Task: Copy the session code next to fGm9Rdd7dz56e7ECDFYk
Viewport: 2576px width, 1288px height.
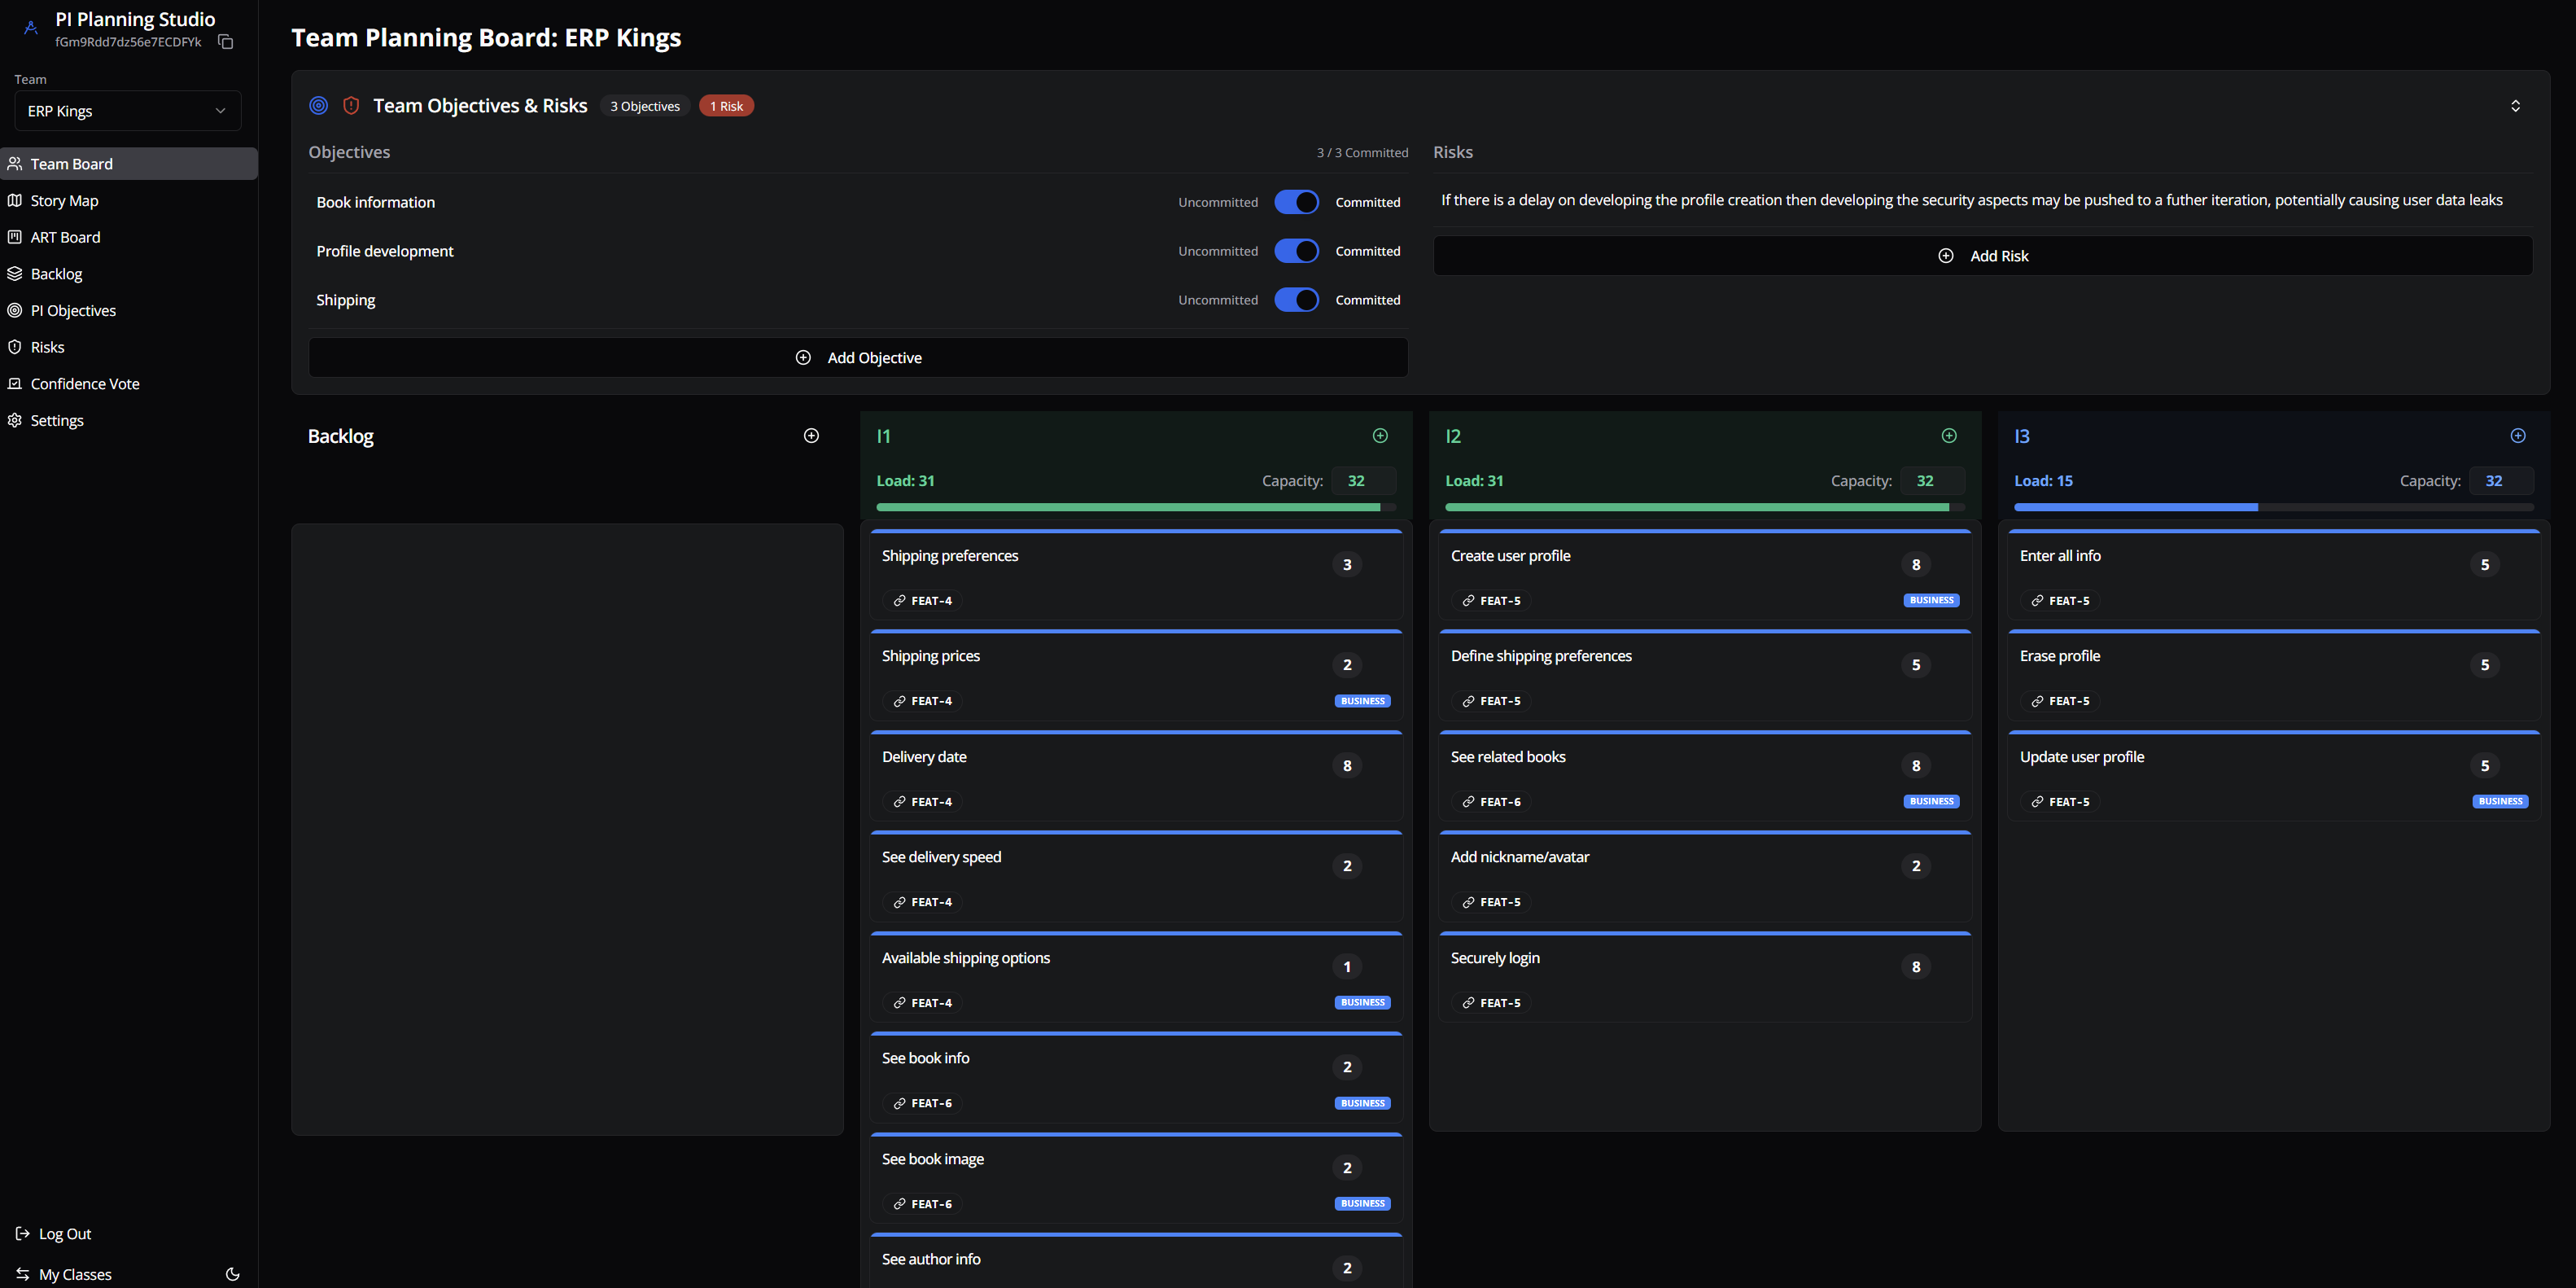Action: click(x=226, y=42)
